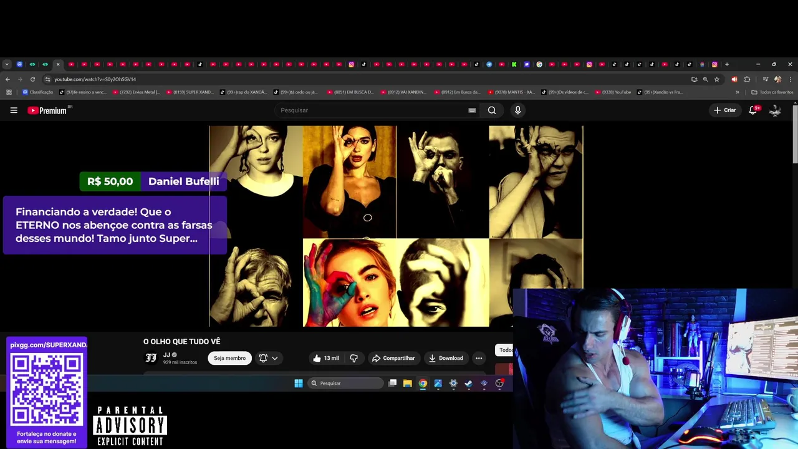Open Steam from the taskbar
The width and height of the screenshot is (798, 449).
468,384
